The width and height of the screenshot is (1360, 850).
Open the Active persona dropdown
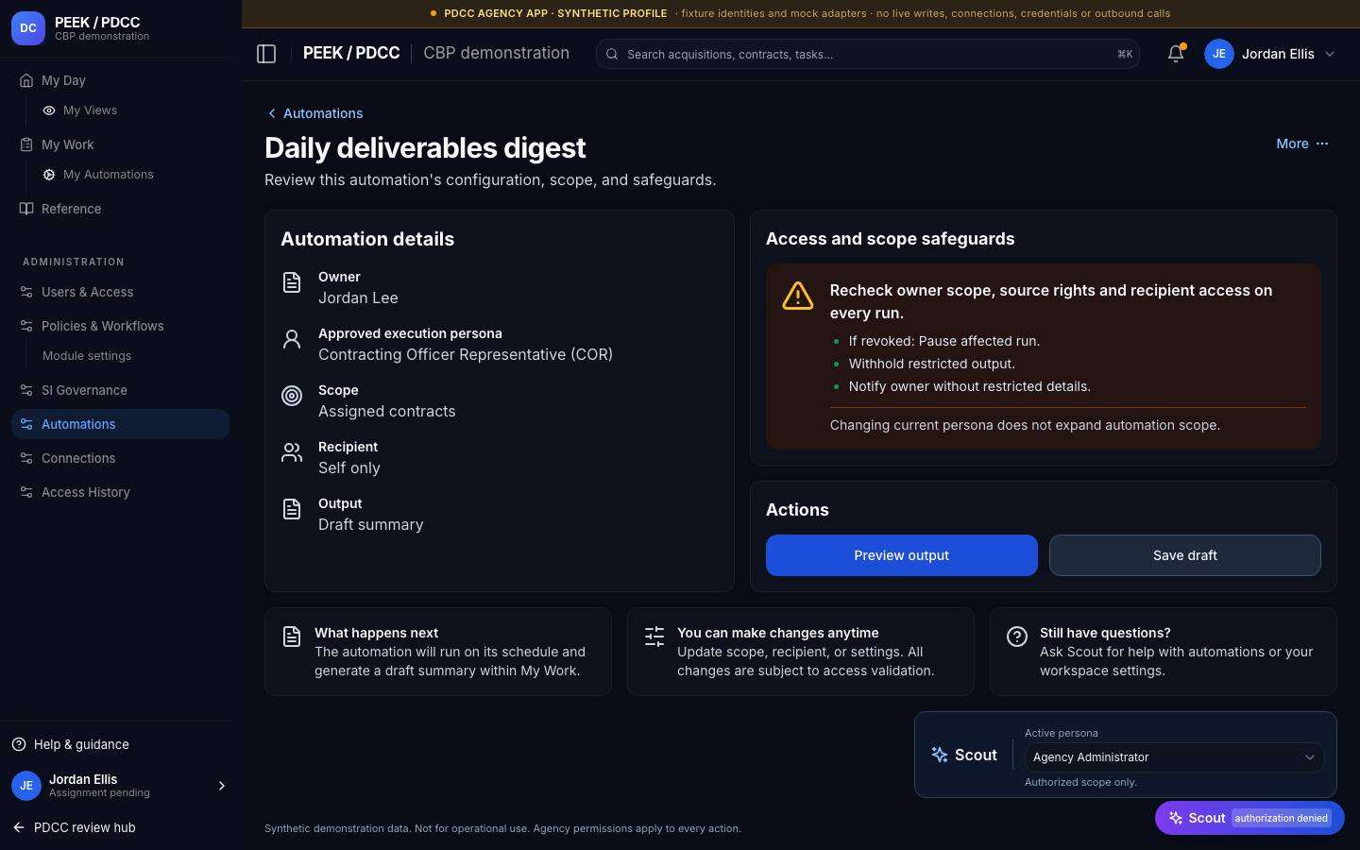(x=1174, y=757)
